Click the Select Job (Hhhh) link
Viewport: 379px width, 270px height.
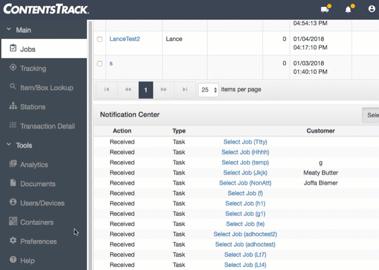(x=245, y=152)
